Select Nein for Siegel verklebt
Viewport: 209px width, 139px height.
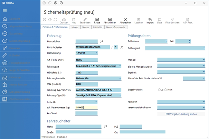coord(166,89)
